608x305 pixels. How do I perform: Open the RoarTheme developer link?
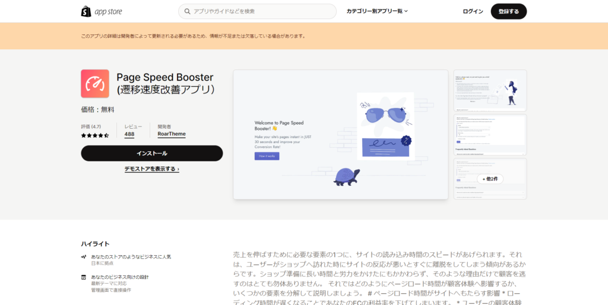pyautogui.click(x=172, y=134)
